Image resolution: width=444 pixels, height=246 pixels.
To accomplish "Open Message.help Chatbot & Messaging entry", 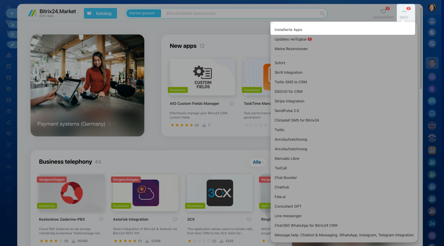I will (x=344, y=235).
